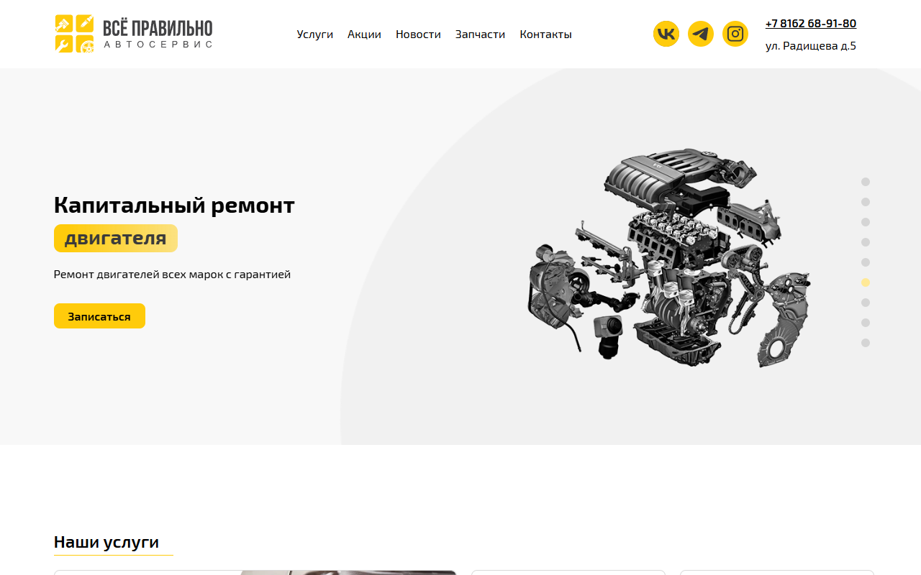The image size is (921, 575).
Task: Click the Всё Правильно autoservice logo
Action: coord(133,33)
